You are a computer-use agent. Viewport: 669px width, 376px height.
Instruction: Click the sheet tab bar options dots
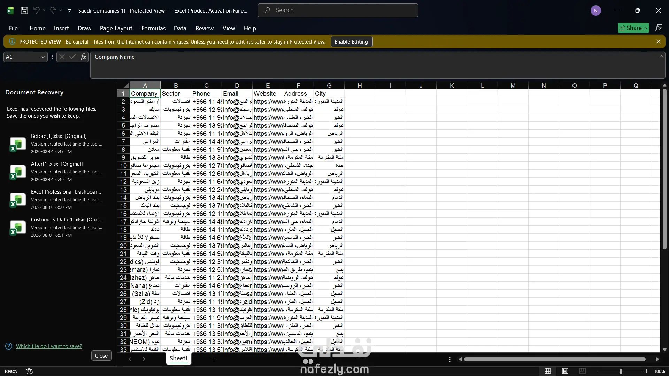(450, 359)
